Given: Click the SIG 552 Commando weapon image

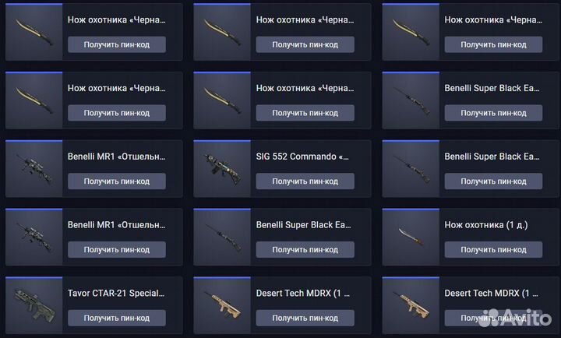Looking at the screenshot, I should pyautogui.click(x=222, y=169).
